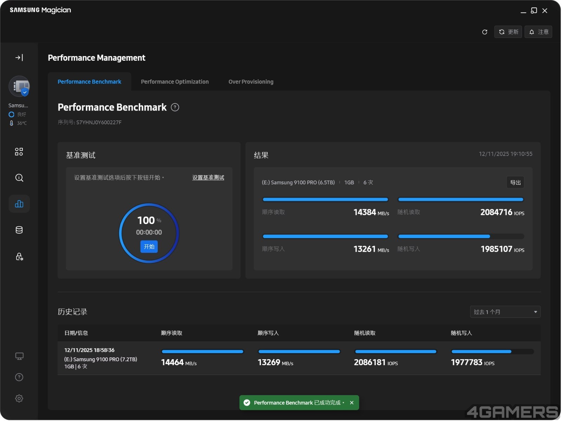Open help question mark icon in sidebar
The height and width of the screenshot is (421, 562).
[19, 377]
